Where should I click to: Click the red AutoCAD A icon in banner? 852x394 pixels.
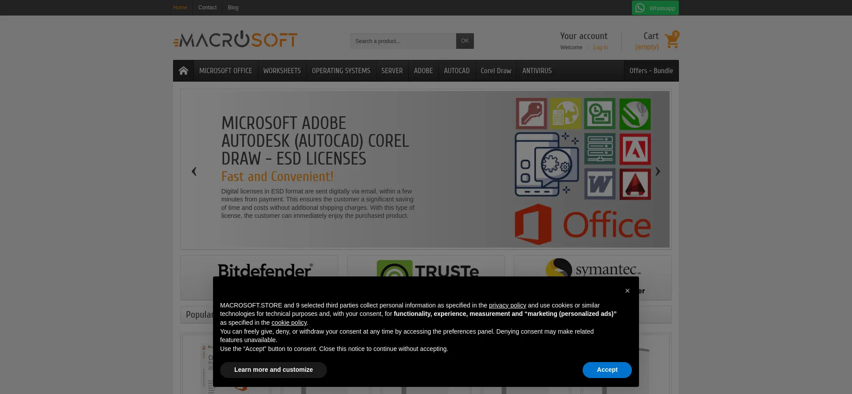click(635, 184)
